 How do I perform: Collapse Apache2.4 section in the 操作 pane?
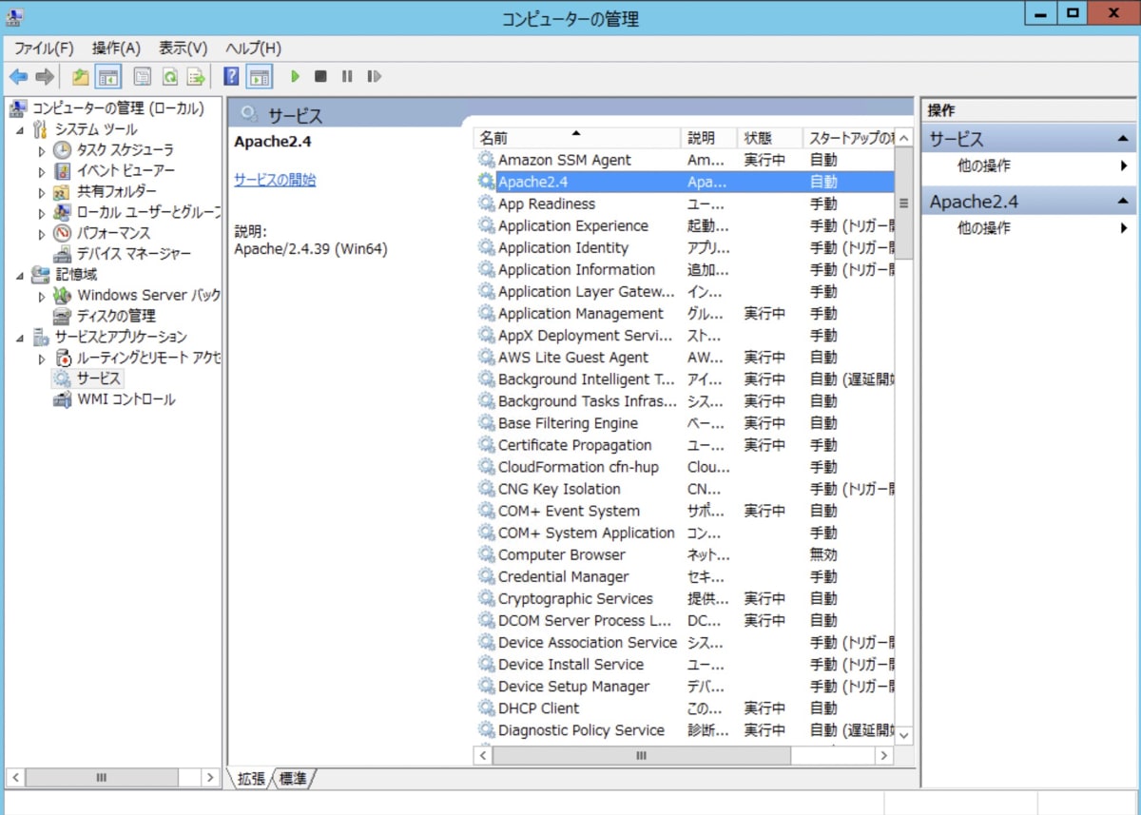coord(1123,202)
